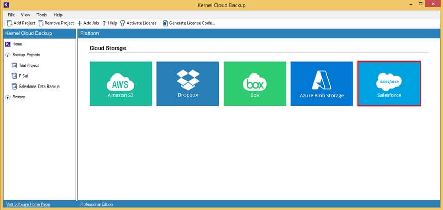Visit Software Home Page link
Image resolution: width=443 pixels, height=210 pixels.
(x=28, y=204)
